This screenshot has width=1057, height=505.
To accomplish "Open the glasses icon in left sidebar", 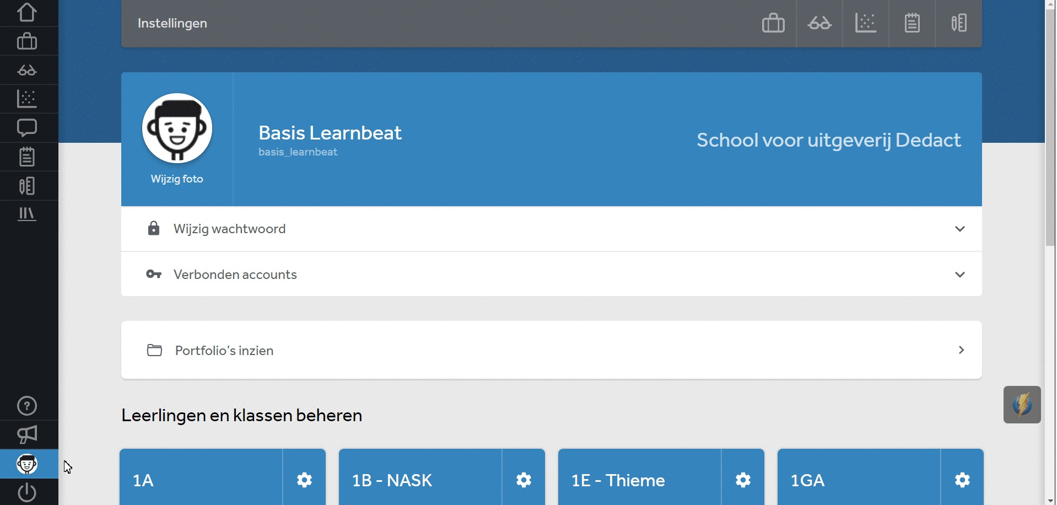I will (27, 71).
